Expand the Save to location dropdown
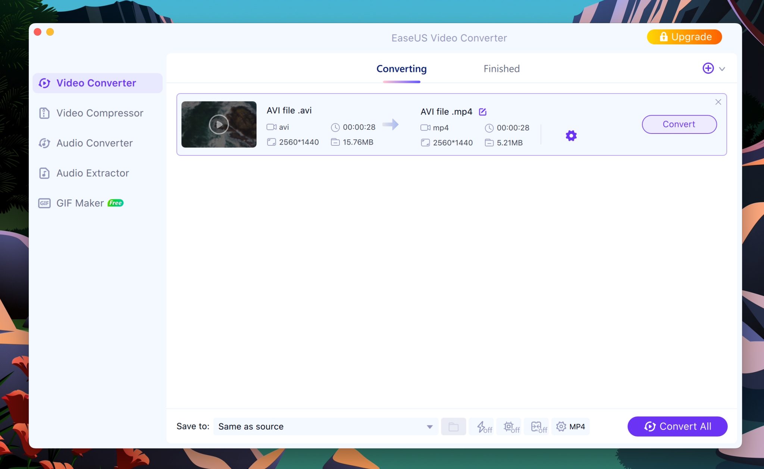Screen dimensions: 764x469 pyautogui.click(x=429, y=426)
